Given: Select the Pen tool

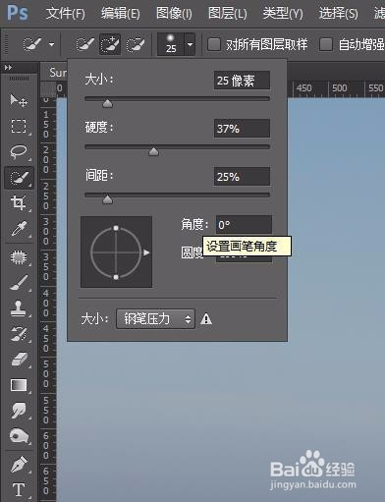Looking at the screenshot, I should 19,465.
